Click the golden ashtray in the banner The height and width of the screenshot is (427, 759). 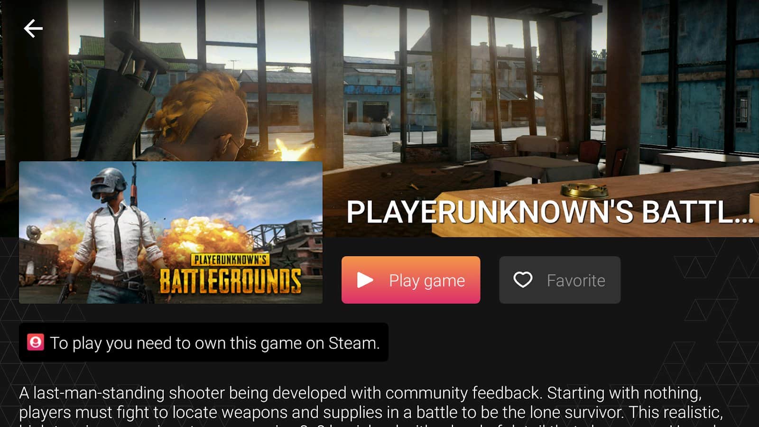coord(584,190)
